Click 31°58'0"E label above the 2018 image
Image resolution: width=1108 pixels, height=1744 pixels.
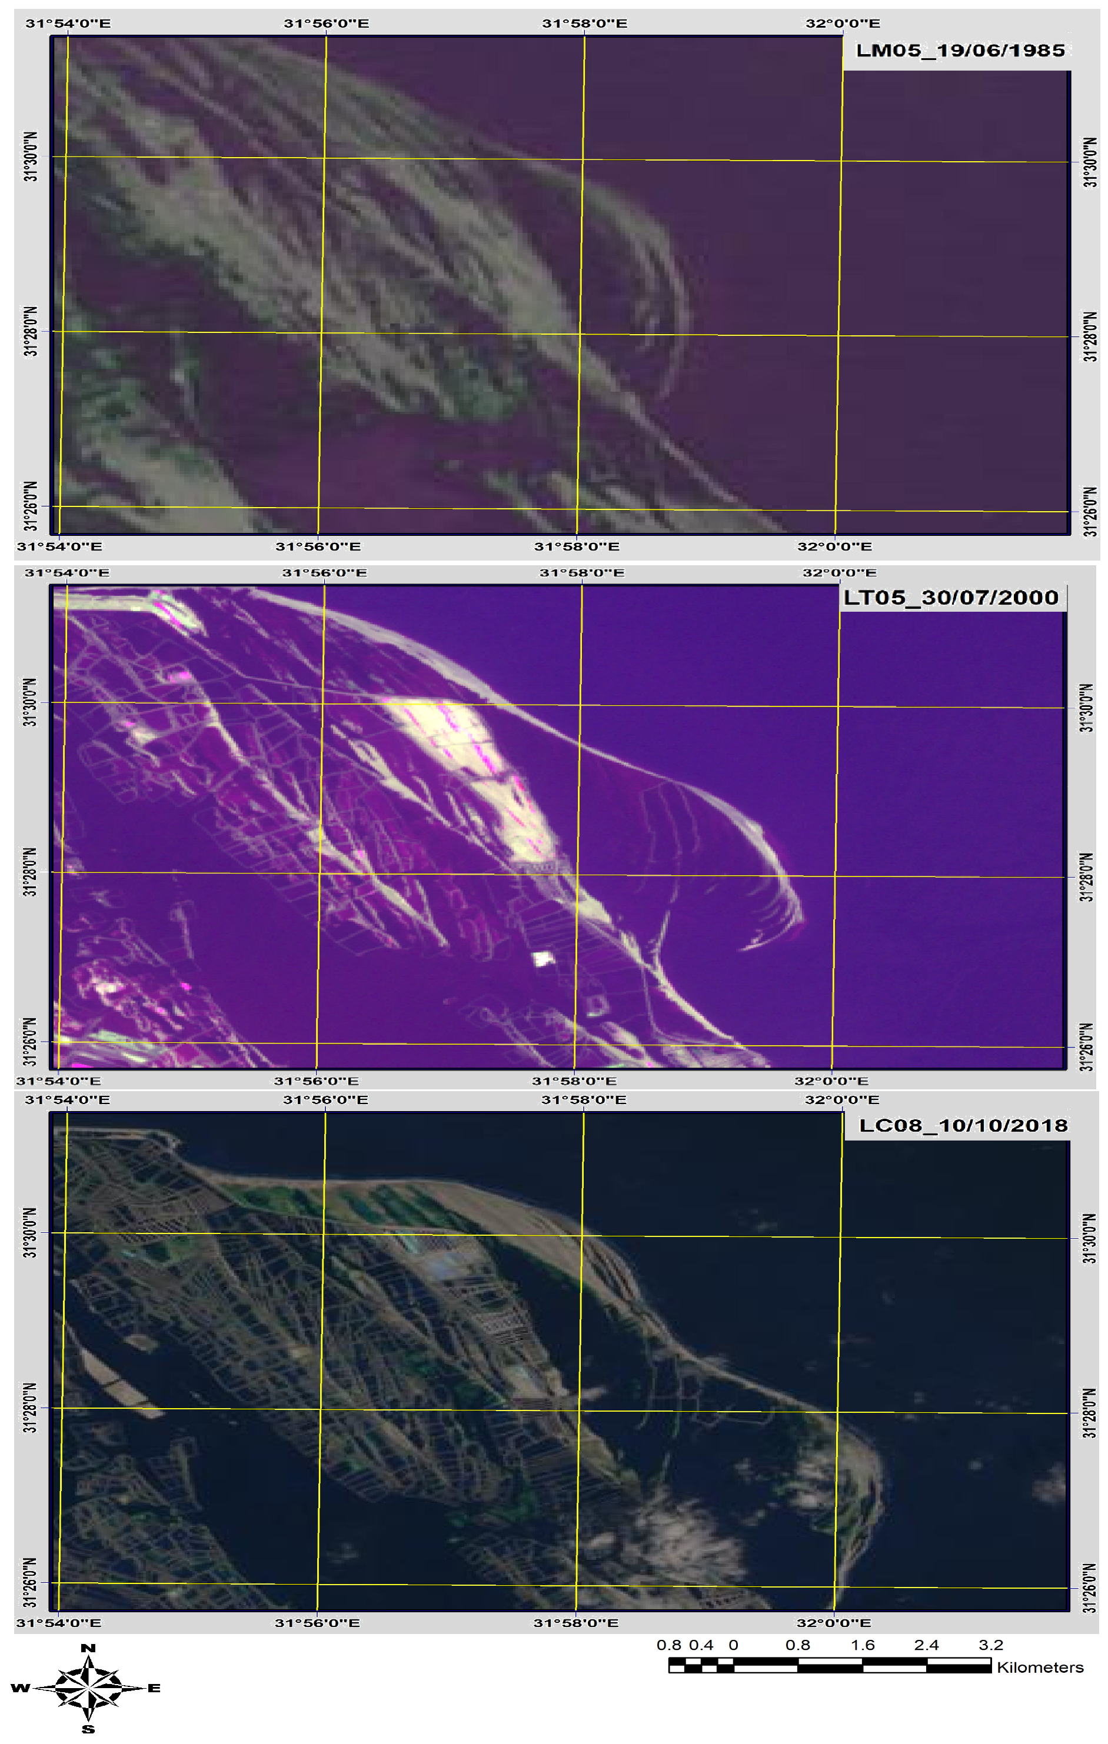pyautogui.click(x=584, y=1099)
